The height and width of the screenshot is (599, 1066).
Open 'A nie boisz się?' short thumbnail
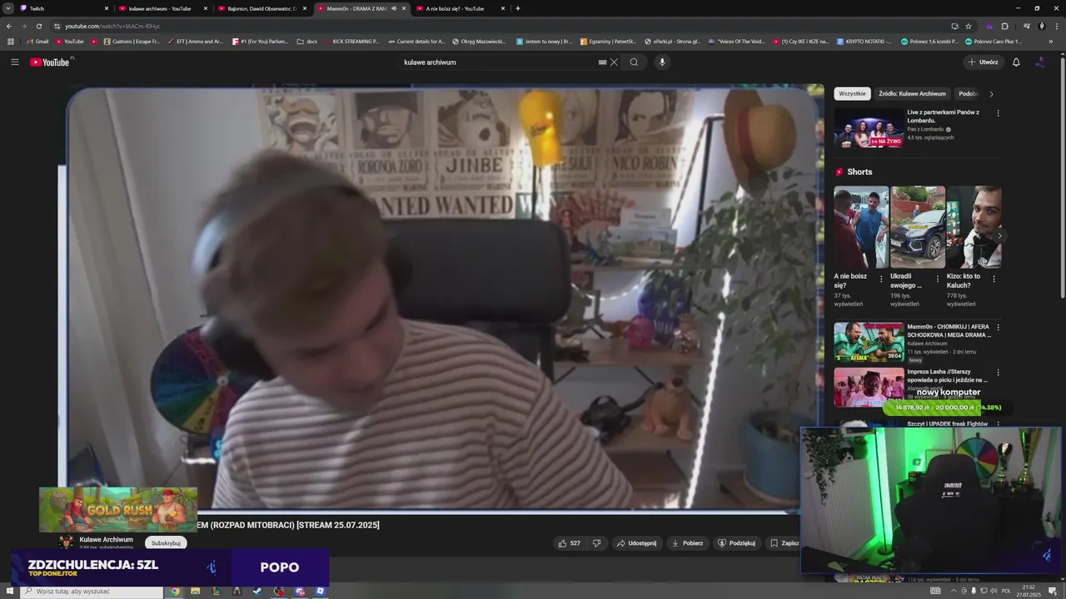[x=861, y=226]
